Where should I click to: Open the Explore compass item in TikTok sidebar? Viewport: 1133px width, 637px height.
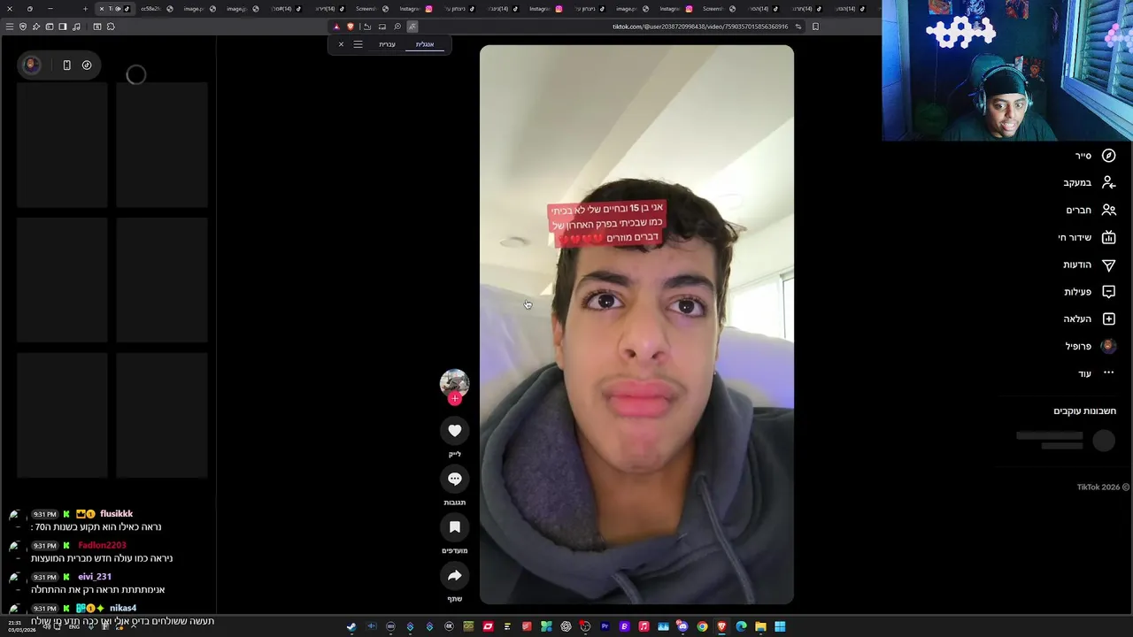(1096, 156)
